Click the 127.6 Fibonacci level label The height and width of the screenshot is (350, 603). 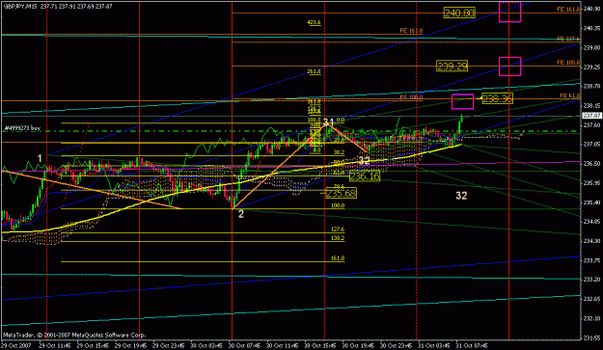(x=338, y=229)
